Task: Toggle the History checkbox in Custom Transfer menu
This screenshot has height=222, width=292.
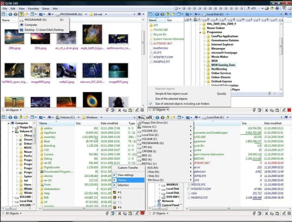Action: [x=115, y=180]
